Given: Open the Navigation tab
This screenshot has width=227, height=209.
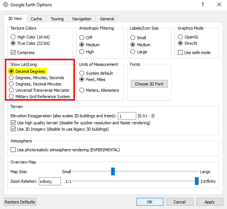Looking at the screenshot, I should [82, 19].
